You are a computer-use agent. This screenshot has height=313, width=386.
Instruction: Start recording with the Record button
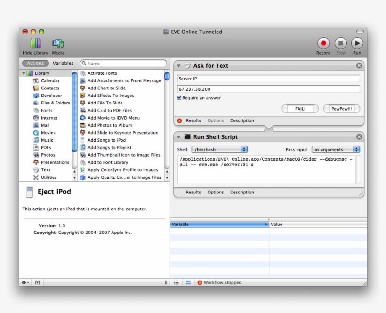[x=323, y=43]
